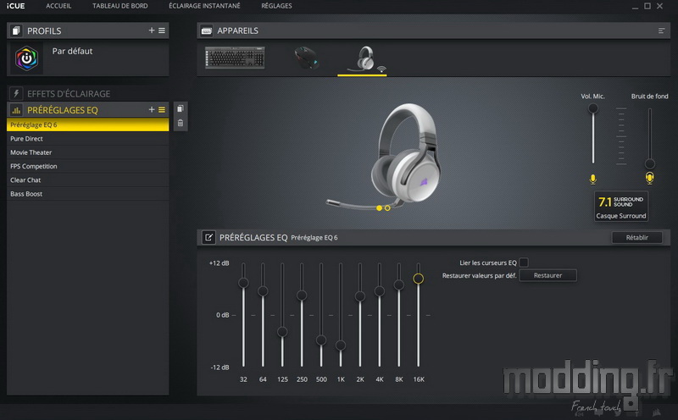Click the Vol. Mic. slider handle
Image resolution: width=678 pixels, height=420 pixels.
(x=592, y=108)
